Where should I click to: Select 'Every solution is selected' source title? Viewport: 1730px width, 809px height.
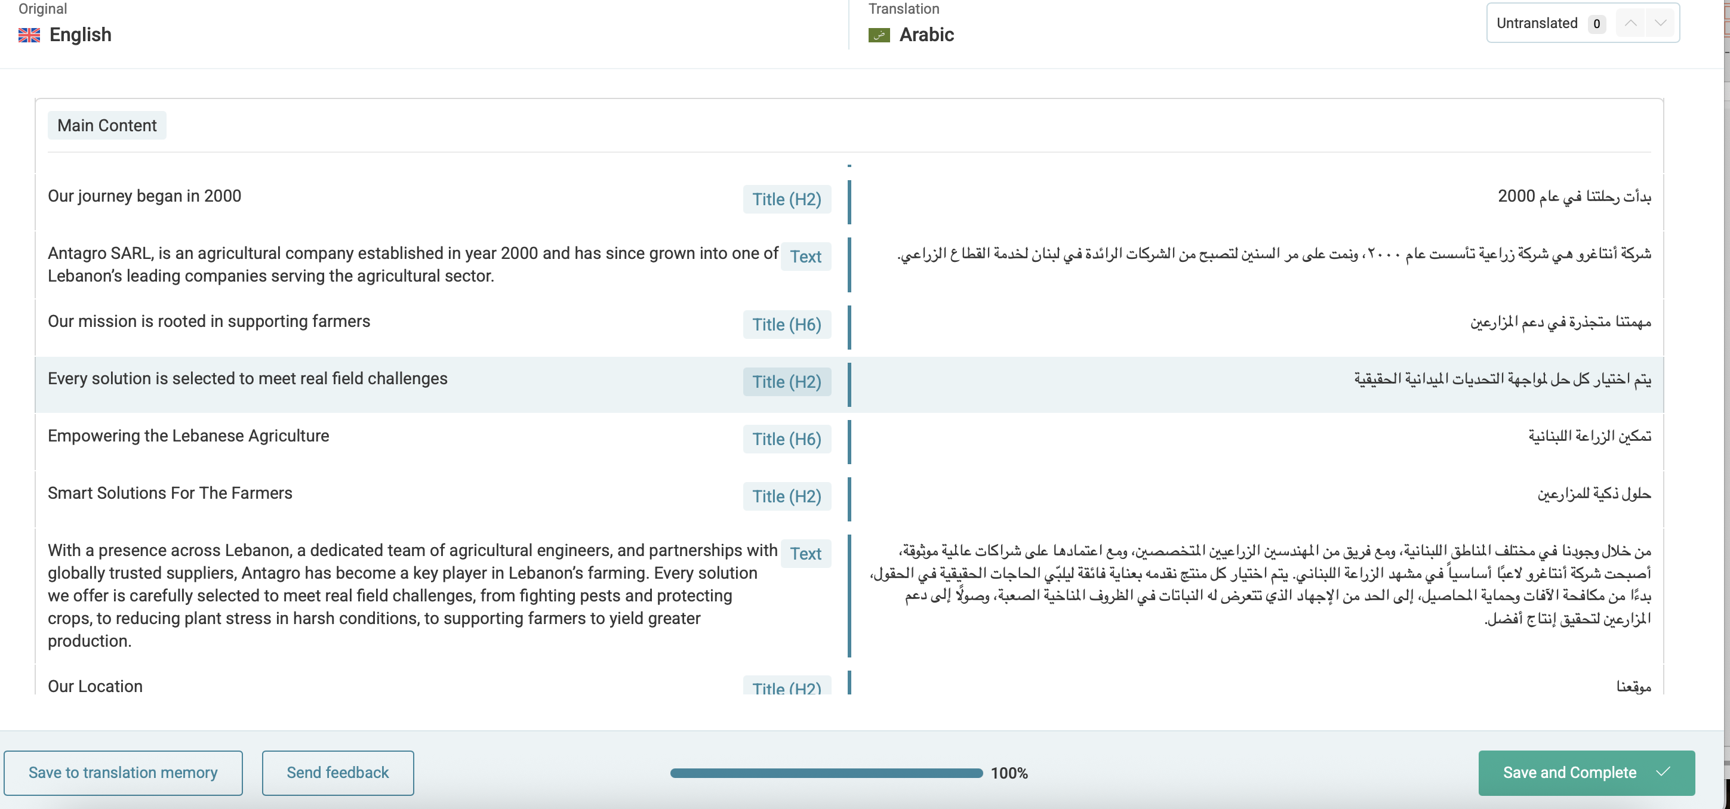tap(247, 379)
